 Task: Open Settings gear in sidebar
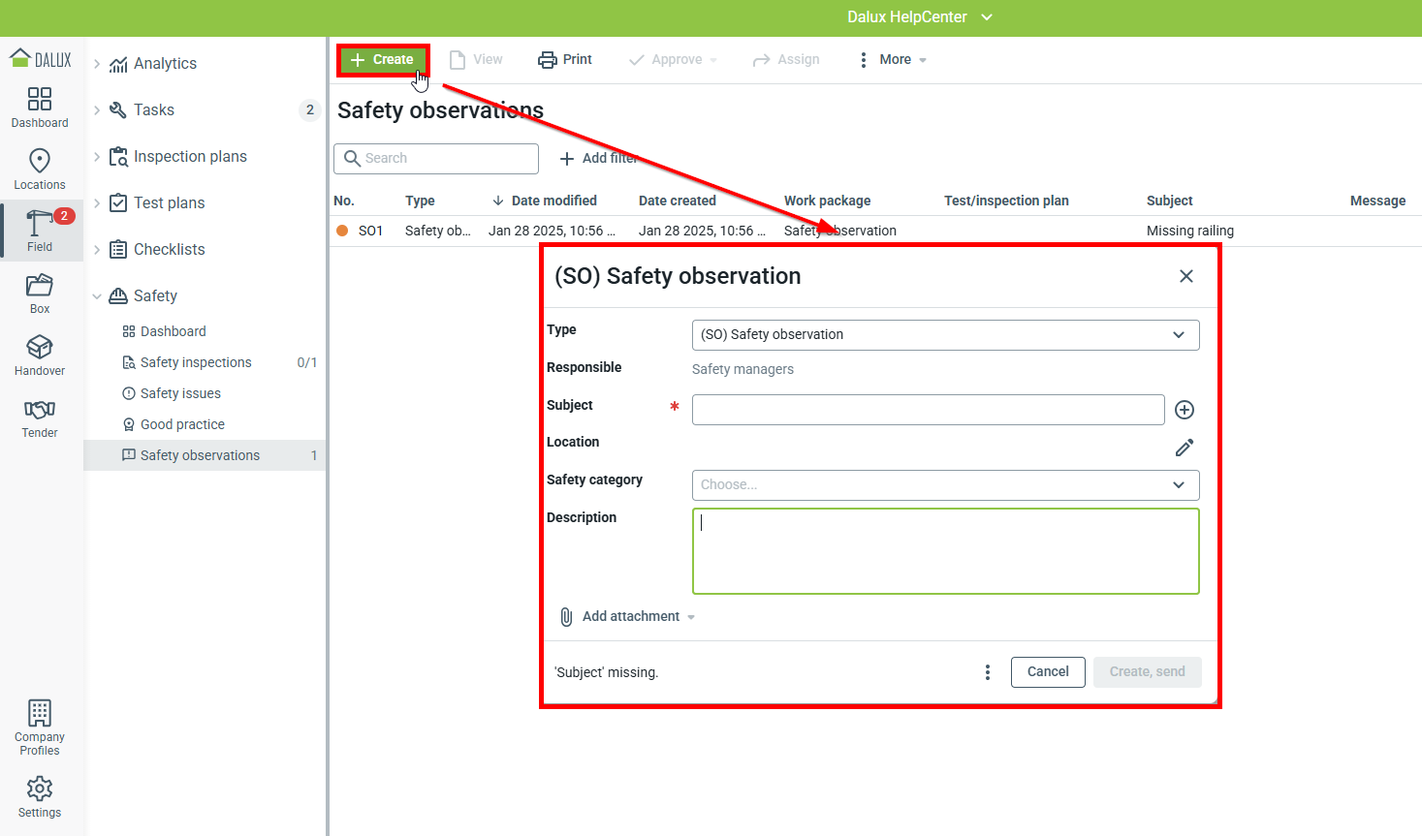tap(40, 796)
